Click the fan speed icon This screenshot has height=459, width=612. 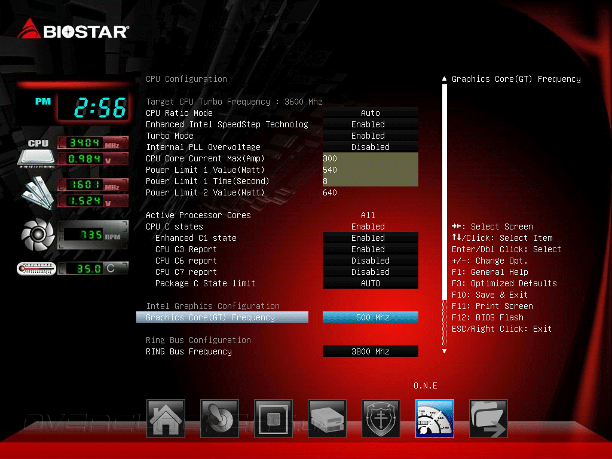pyautogui.click(x=38, y=234)
